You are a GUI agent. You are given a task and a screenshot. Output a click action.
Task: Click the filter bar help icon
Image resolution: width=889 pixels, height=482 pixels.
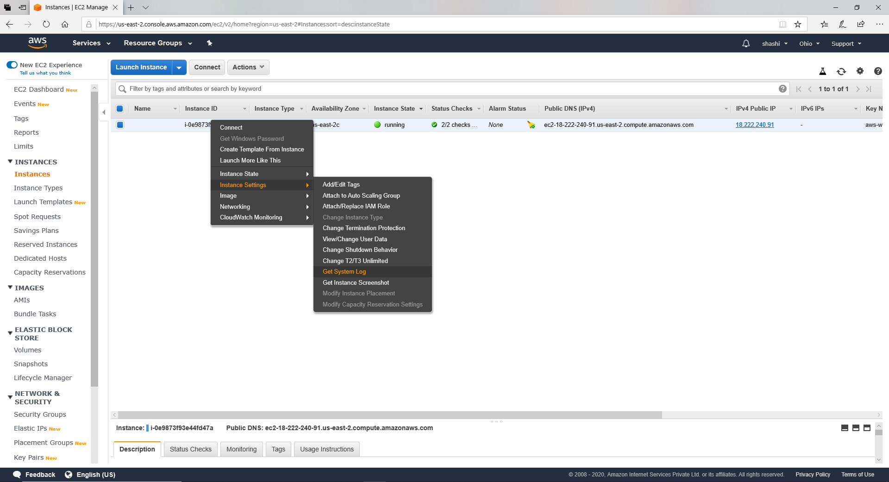click(783, 89)
